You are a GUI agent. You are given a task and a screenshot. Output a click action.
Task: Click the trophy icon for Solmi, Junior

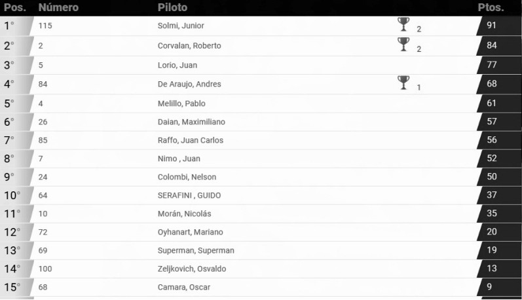[403, 25]
